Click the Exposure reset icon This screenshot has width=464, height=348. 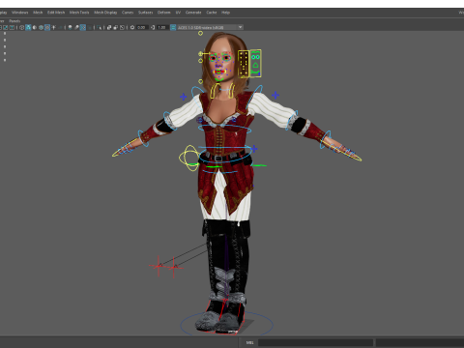[x=132, y=27]
